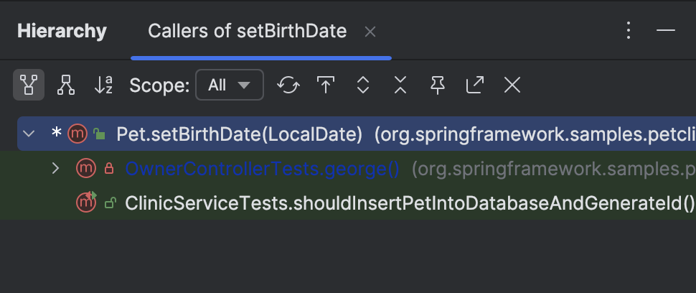Export hierarchy to text file

coord(474,85)
